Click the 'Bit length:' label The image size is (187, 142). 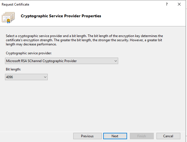coord(13,69)
